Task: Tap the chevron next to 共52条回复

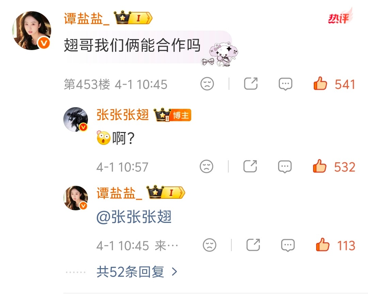Action: tap(174, 272)
